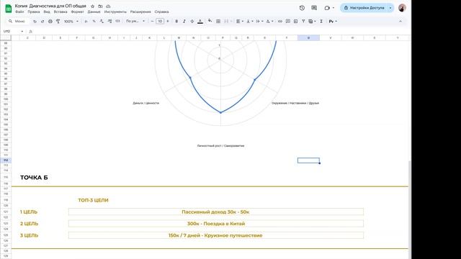
Task: Open the functions sigma menu
Action: coord(321,21)
